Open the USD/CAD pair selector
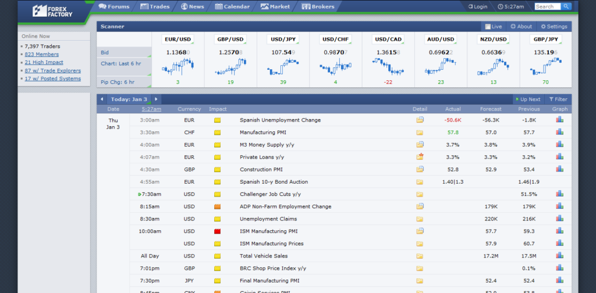Screen dimensions: 596x293 pos(388,39)
